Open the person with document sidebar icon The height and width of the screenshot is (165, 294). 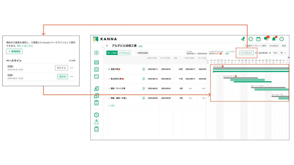click(x=96, y=89)
